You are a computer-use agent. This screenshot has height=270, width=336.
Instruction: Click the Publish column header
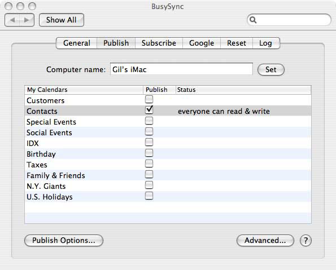(x=159, y=90)
